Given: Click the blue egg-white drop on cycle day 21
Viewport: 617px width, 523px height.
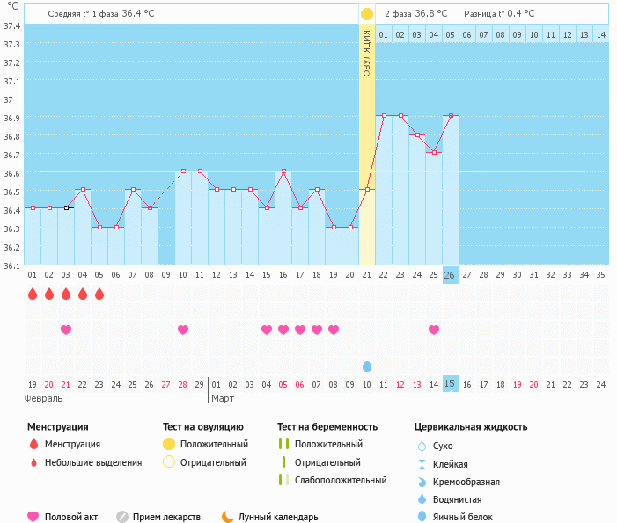Looking at the screenshot, I should (367, 366).
